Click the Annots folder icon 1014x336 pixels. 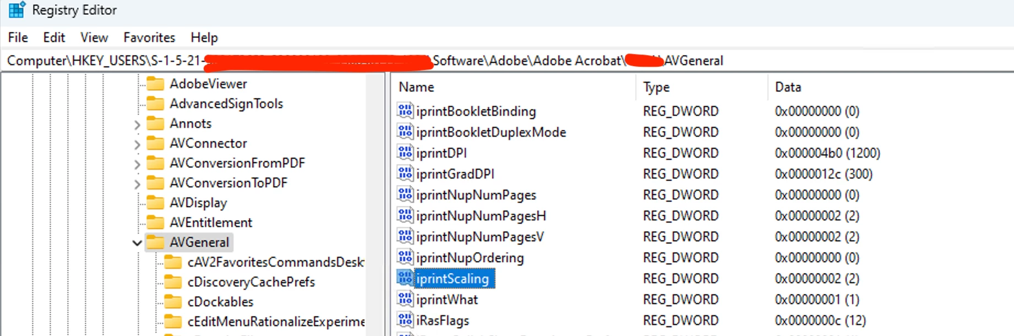point(156,123)
